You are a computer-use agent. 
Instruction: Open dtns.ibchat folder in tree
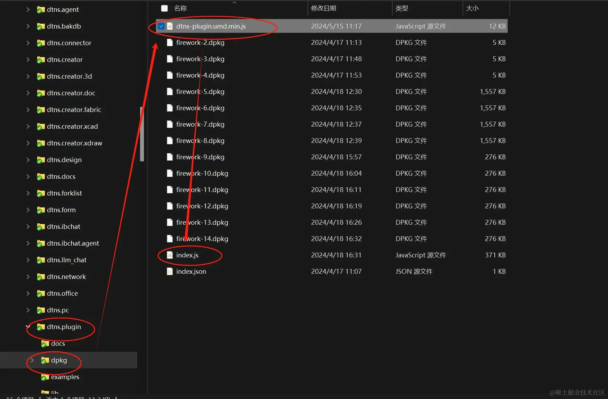point(64,227)
